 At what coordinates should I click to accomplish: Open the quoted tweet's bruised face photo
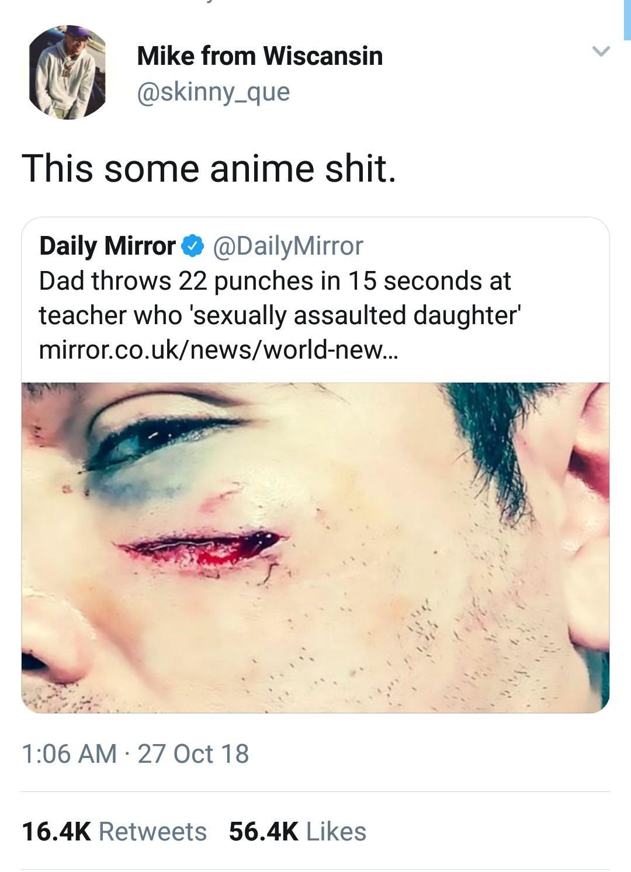[315, 547]
